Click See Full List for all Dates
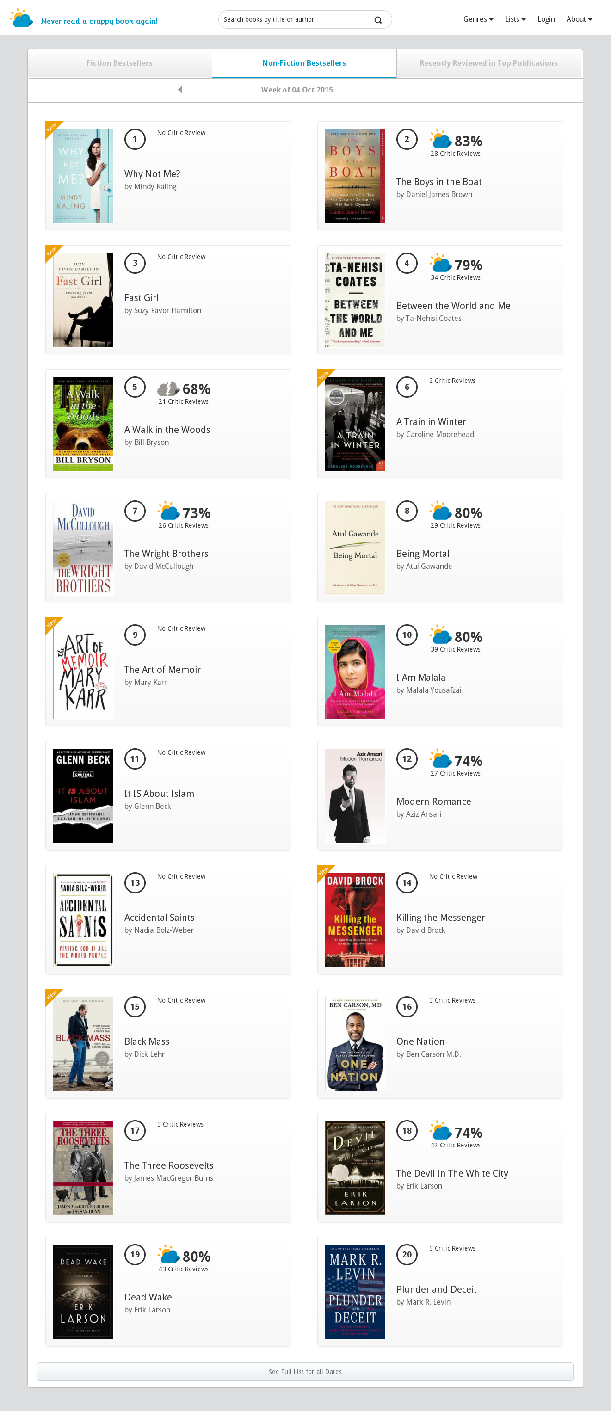611x1411 pixels. 305,1372
